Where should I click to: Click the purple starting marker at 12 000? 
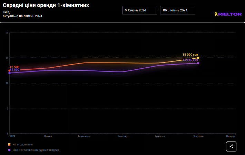(x=10, y=73)
